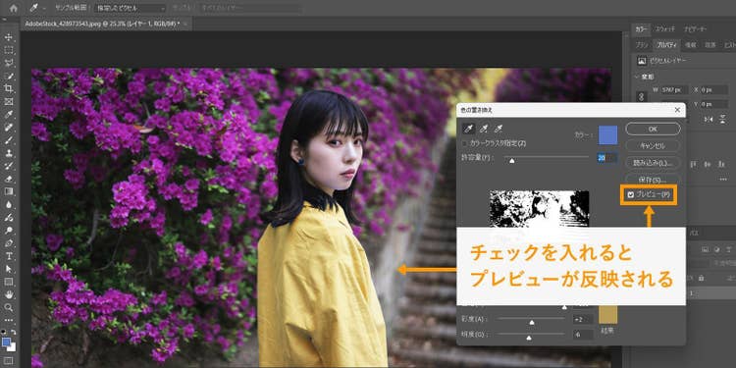This screenshot has width=736, height=368.
Task: Click the blue カラー swatch in dialog
Action: 607,134
